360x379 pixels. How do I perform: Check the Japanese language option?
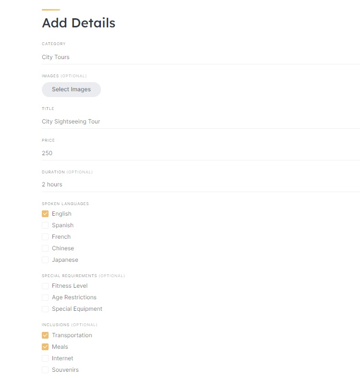(45, 260)
